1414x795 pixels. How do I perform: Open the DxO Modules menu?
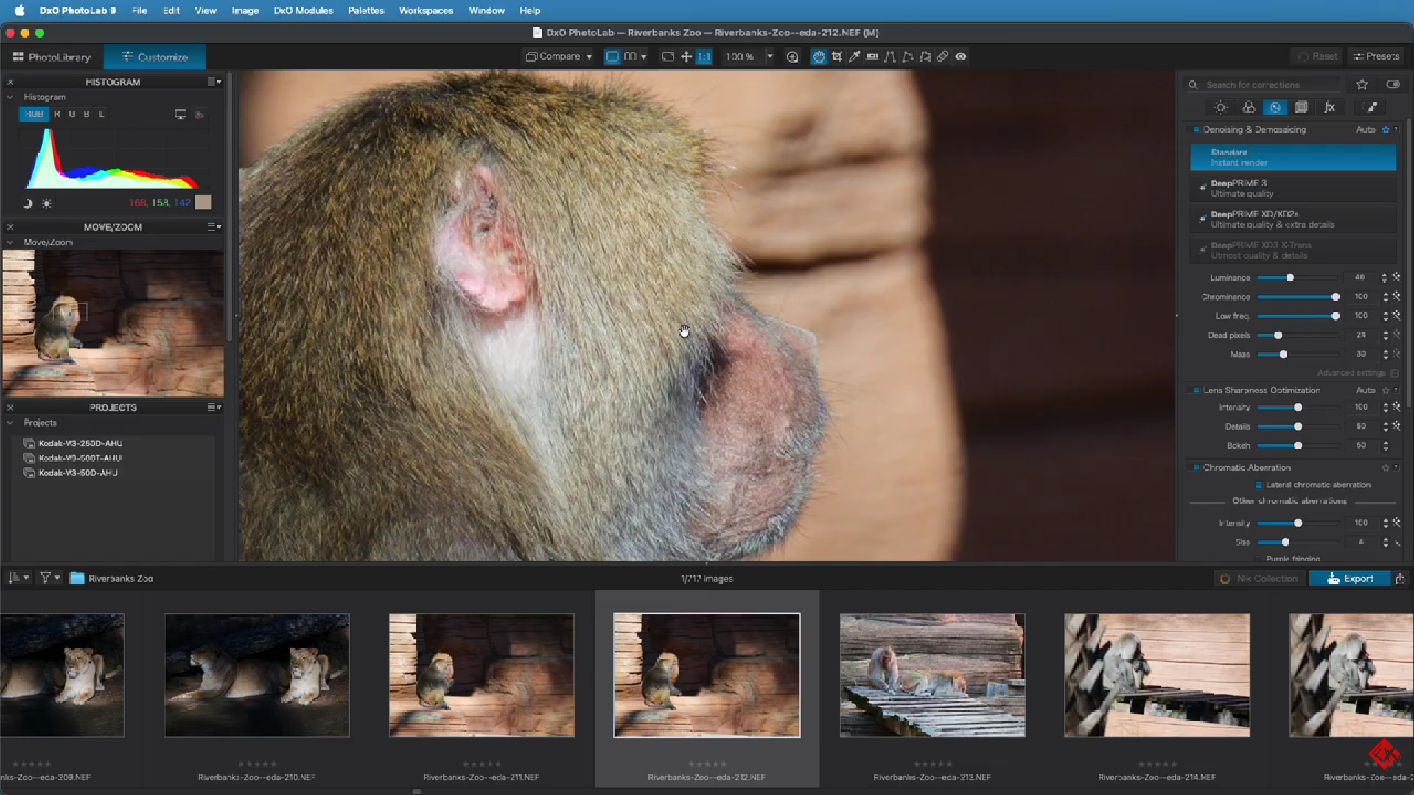click(x=303, y=10)
